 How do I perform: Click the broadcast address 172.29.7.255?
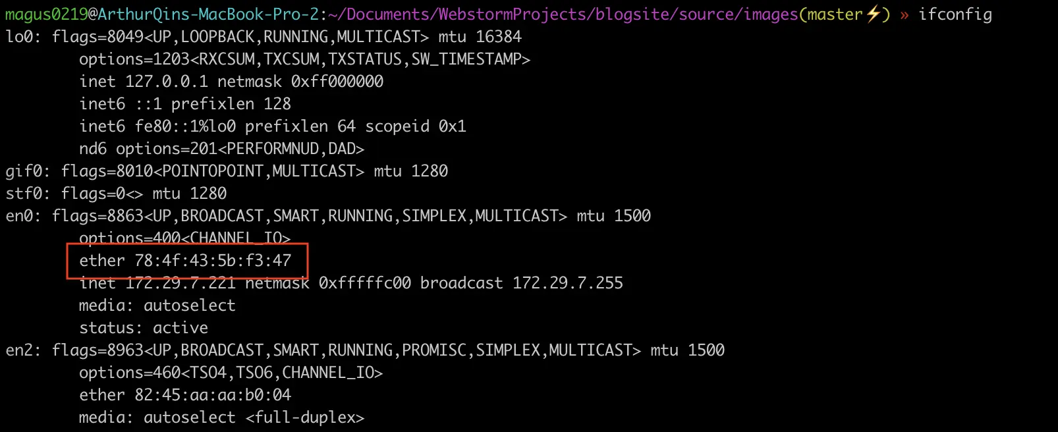tap(568, 283)
